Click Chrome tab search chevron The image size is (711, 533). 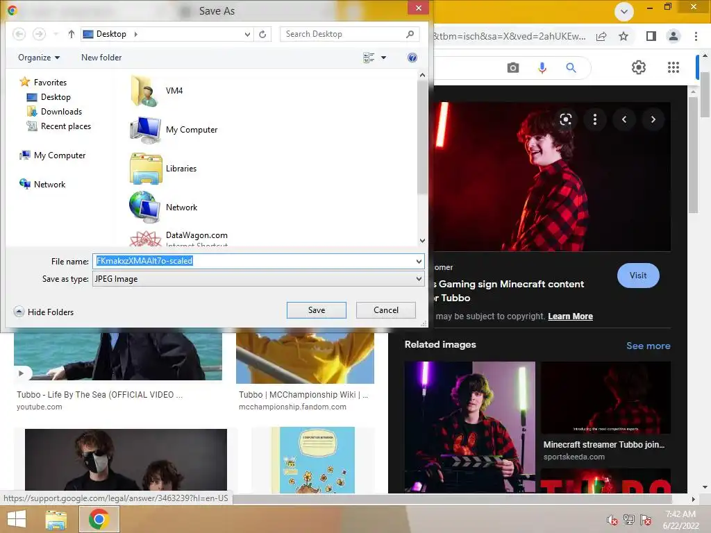(x=624, y=11)
